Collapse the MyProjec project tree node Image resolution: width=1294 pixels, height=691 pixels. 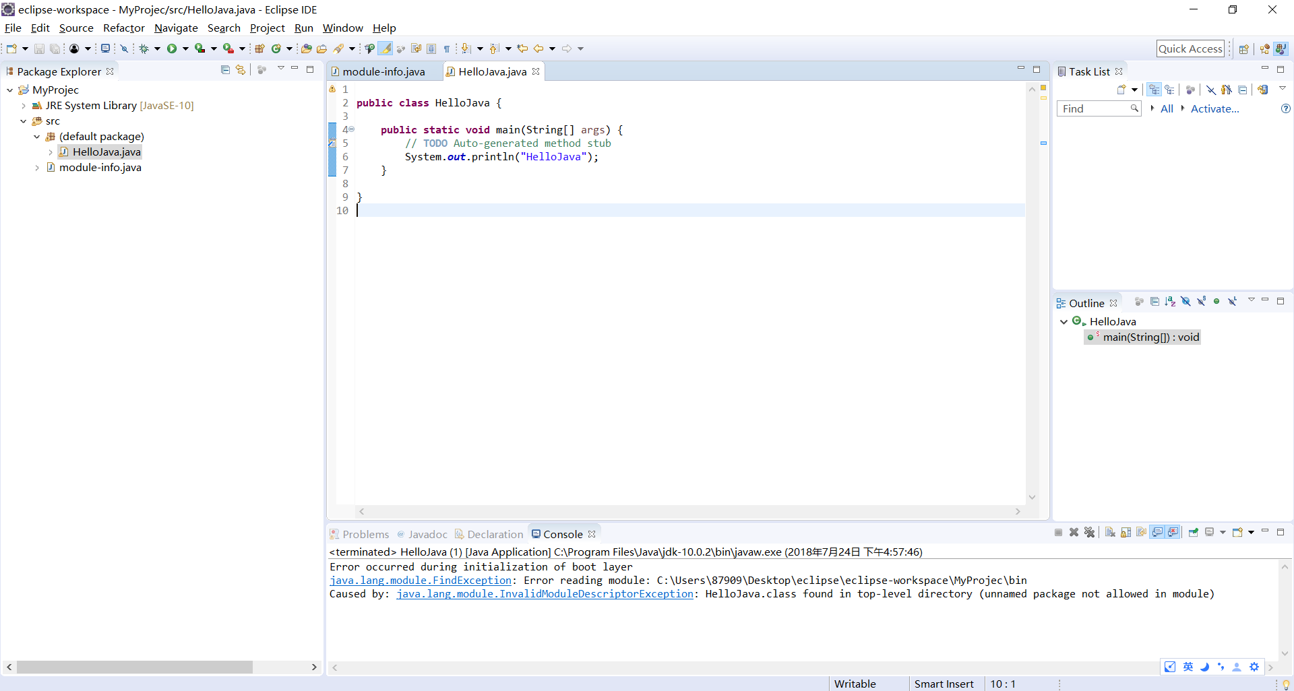pyautogui.click(x=10, y=90)
